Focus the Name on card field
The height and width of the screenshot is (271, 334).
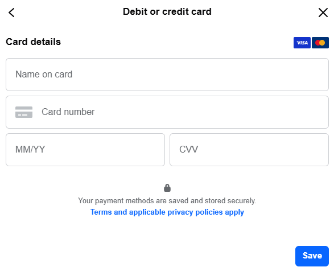point(167,75)
